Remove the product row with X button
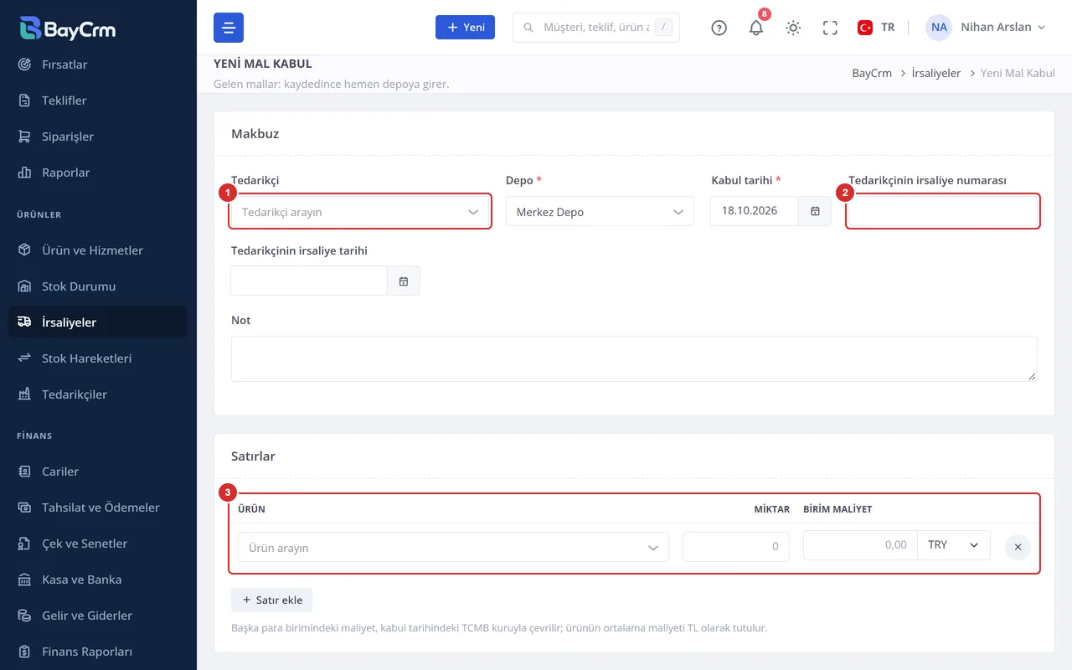The height and width of the screenshot is (670, 1072). tap(1018, 547)
